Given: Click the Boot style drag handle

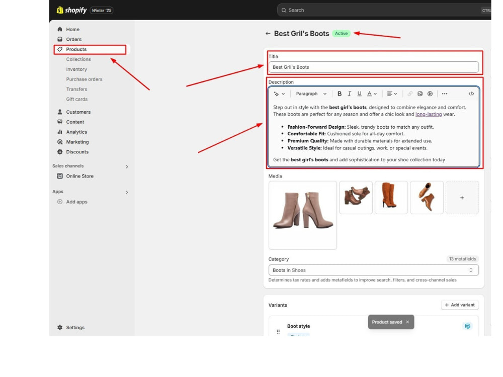Looking at the screenshot, I should [278, 331].
